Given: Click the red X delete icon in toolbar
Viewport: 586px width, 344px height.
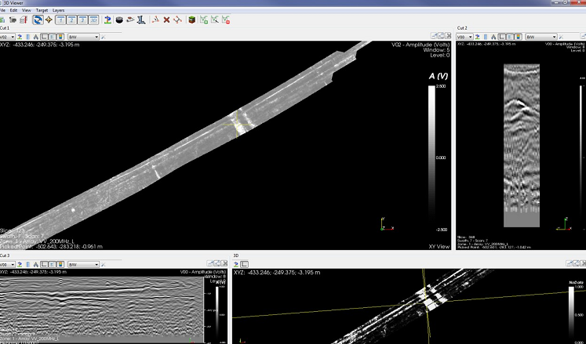Looking at the screenshot, I should (x=166, y=19).
